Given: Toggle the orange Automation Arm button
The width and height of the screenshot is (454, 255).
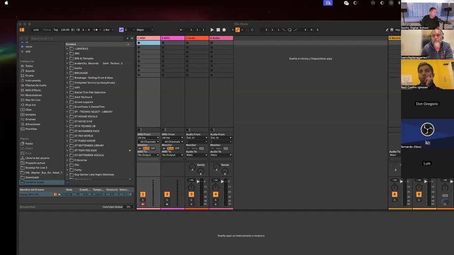Looking at the screenshot, I should pos(237,30).
